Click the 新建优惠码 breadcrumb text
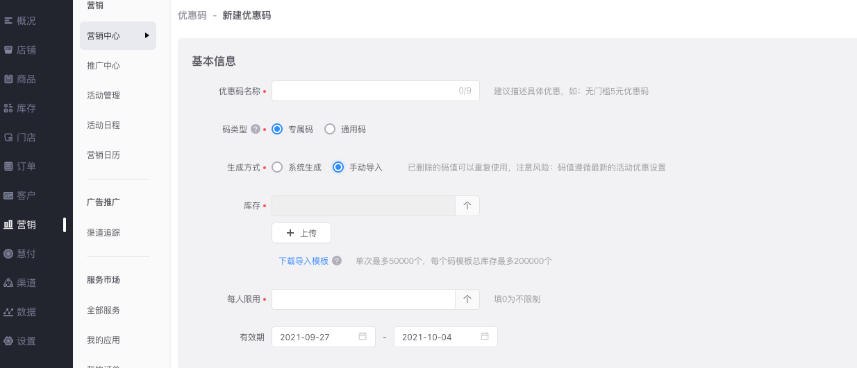Viewport: 857px width, 368px height. [247, 15]
